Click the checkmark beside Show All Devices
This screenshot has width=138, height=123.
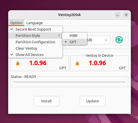(x=12, y=54)
